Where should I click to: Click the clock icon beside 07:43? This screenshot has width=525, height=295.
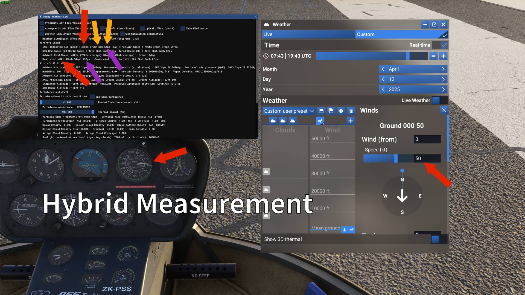tap(266, 56)
